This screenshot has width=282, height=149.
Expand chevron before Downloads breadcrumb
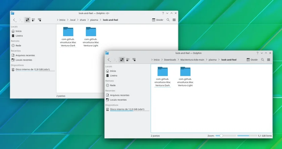tap(162, 60)
